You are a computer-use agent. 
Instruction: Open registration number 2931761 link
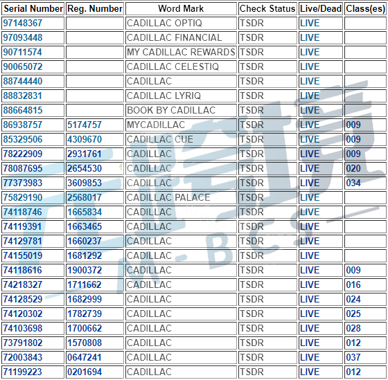coord(85,154)
